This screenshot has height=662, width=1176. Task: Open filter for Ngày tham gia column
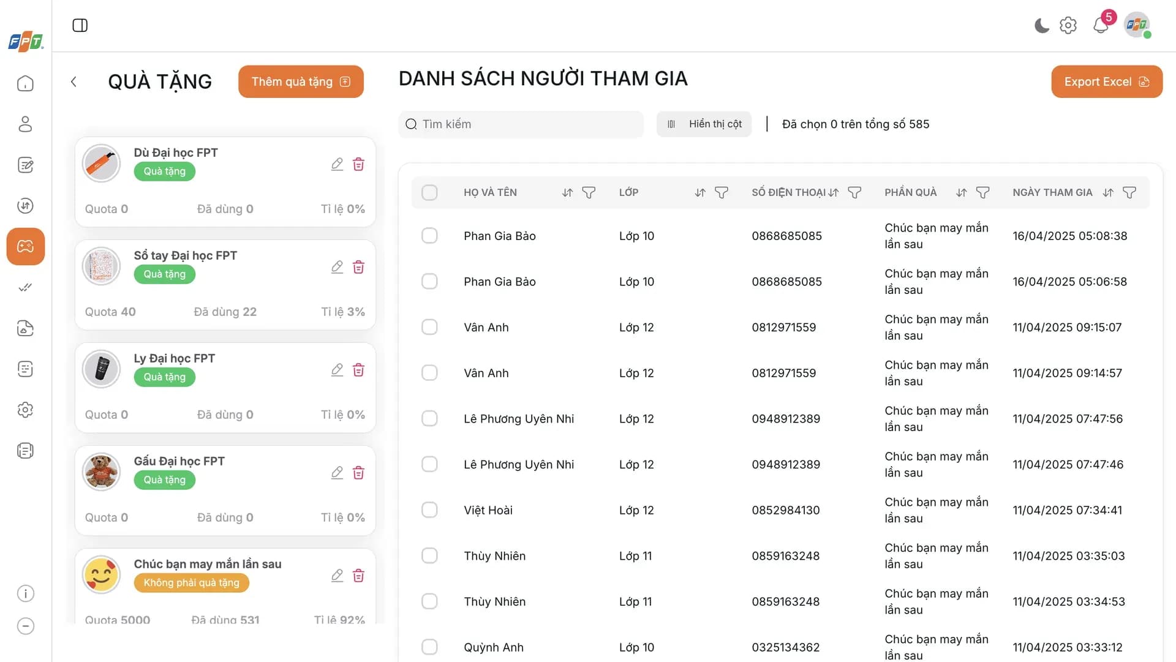pyautogui.click(x=1129, y=193)
